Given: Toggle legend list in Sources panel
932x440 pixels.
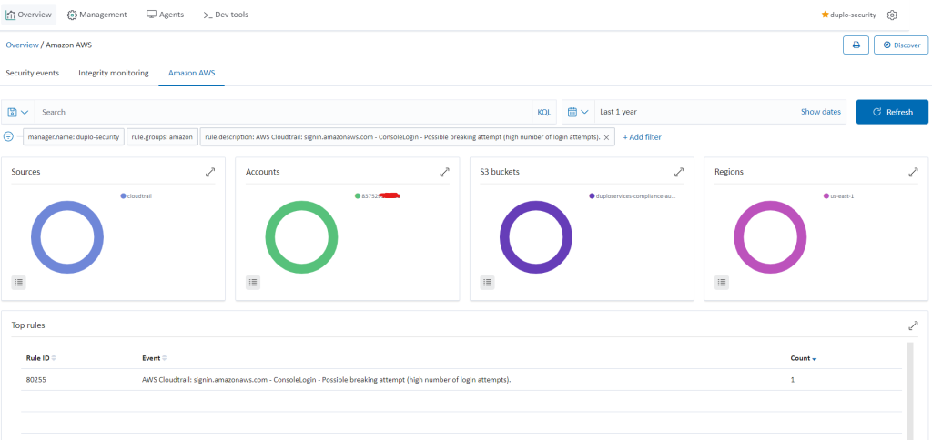Looking at the screenshot, I should tap(19, 283).
